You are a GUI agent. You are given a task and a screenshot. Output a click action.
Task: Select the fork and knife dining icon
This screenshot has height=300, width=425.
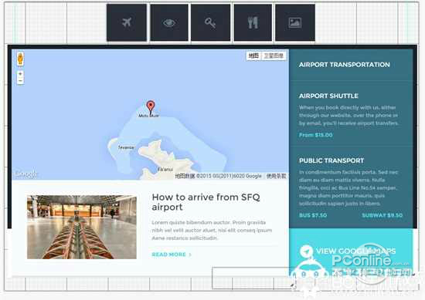coord(253,22)
